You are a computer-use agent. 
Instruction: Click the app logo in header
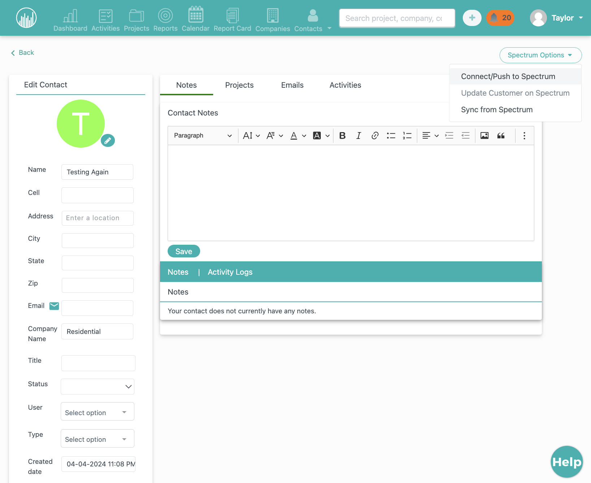(26, 18)
